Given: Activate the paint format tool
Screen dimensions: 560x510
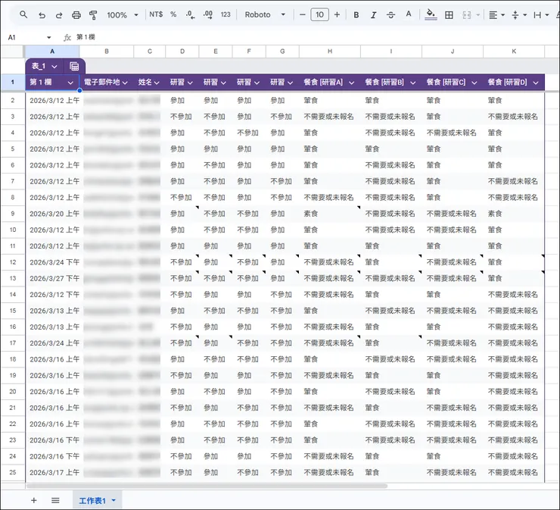Looking at the screenshot, I should pos(93,15).
